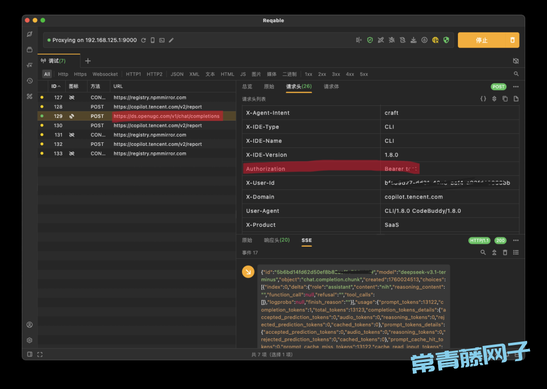Click the orange 停止 stop button
Screen dimensions: 547x389
[481, 40]
